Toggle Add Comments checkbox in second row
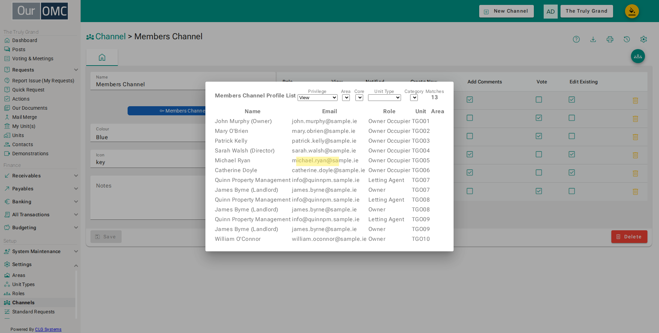The width and height of the screenshot is (659, 333). [470, 118]
